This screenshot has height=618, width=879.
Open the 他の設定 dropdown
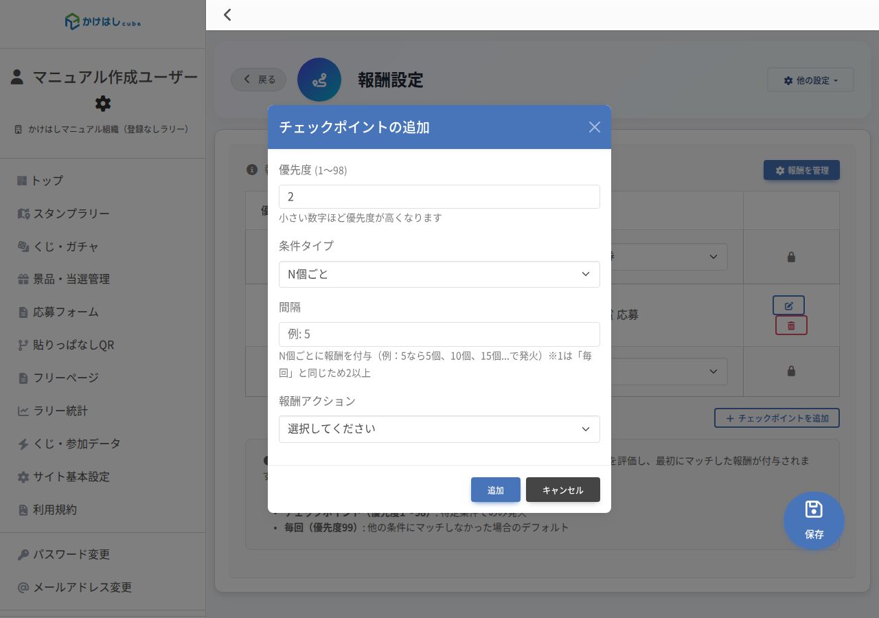(810, 80)
